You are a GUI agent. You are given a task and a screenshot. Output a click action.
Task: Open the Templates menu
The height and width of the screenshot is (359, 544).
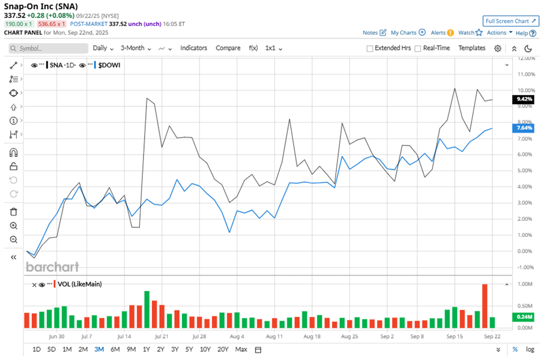472,48
